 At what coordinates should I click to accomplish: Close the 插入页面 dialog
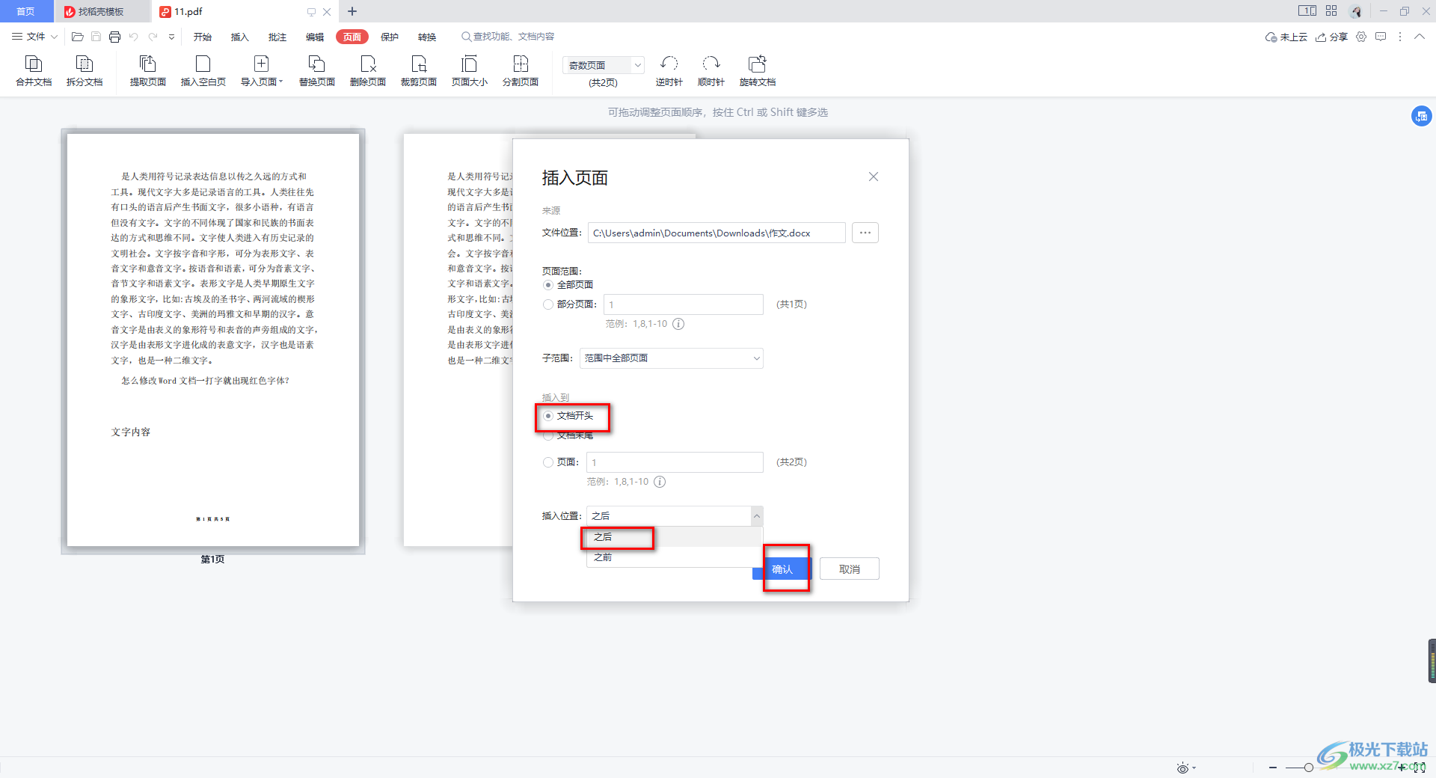(873, 177)
